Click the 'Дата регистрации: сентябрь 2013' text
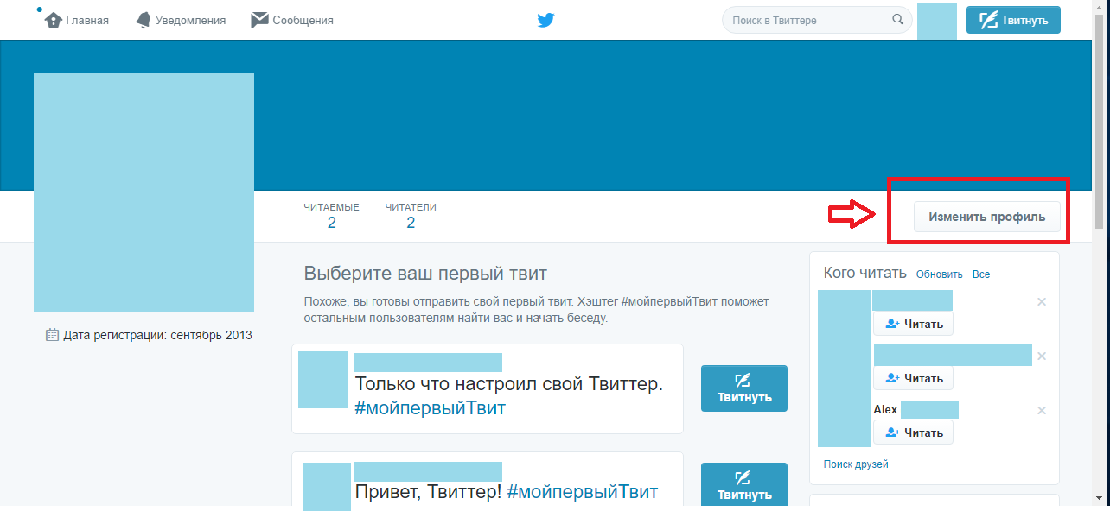 pos(158,335)
